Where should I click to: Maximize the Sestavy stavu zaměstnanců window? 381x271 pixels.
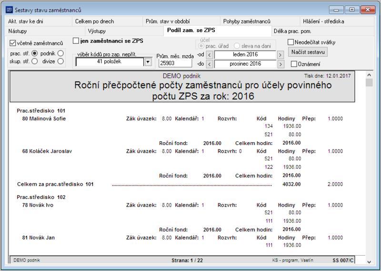pos(352,10)
